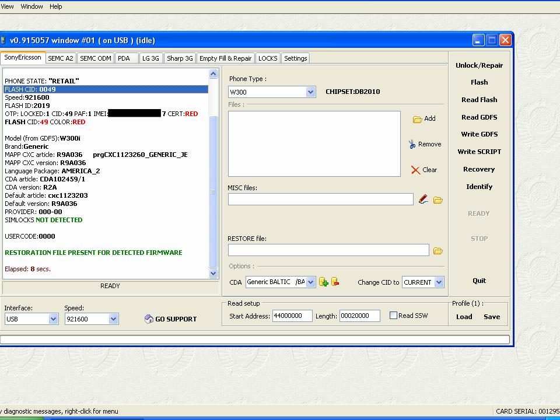The height and width of the screenshot is (420, 560).
Task: Click the MISC files input field
Action: pyautogui.click(x=320, y=199)
